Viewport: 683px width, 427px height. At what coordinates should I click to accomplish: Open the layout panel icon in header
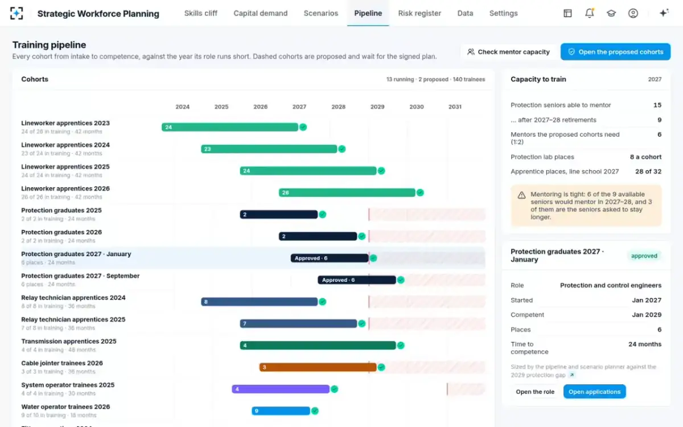(x=567, y=13)
